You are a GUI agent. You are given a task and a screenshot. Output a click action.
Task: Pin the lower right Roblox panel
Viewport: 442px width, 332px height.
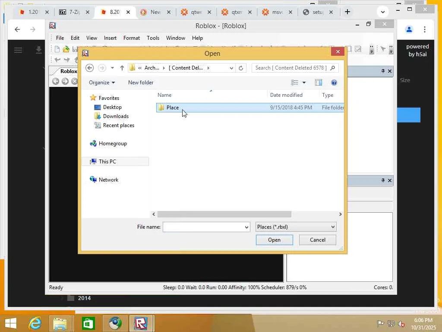pyautogui.click(x=383, y=180)
